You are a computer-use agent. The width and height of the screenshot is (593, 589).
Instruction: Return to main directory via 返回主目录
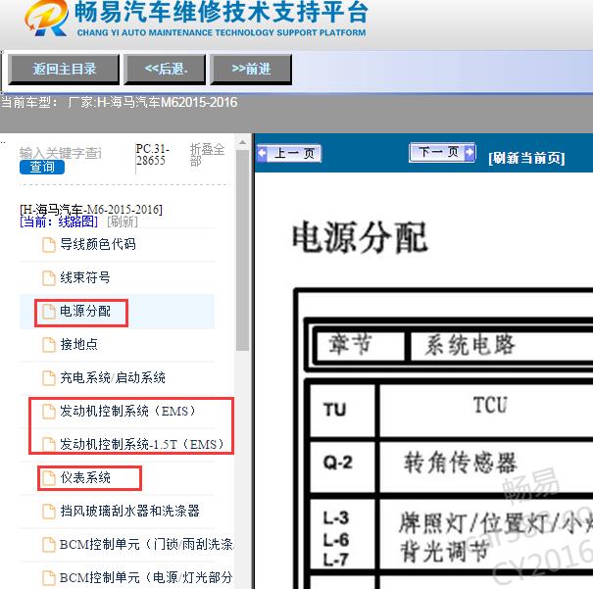click(x=64, y=70)
